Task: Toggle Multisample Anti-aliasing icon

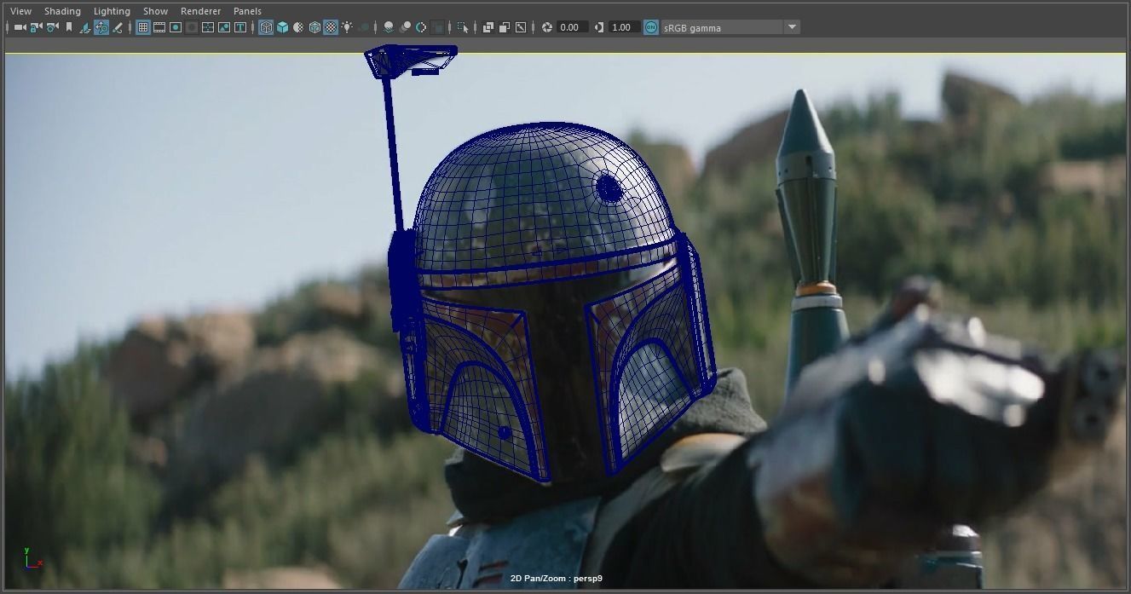Action: pyautogui.click(x=421, y=27)
